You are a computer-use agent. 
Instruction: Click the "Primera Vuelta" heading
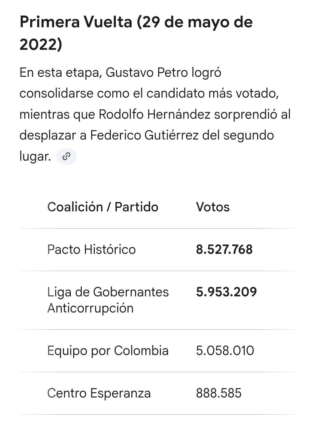[76, 22]
